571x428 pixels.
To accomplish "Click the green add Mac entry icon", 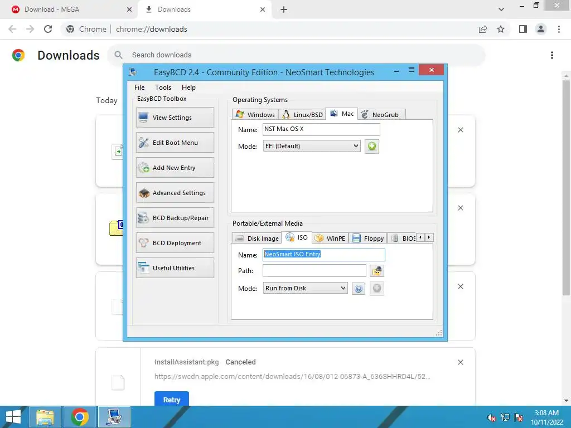I will [x=372, y=147].
